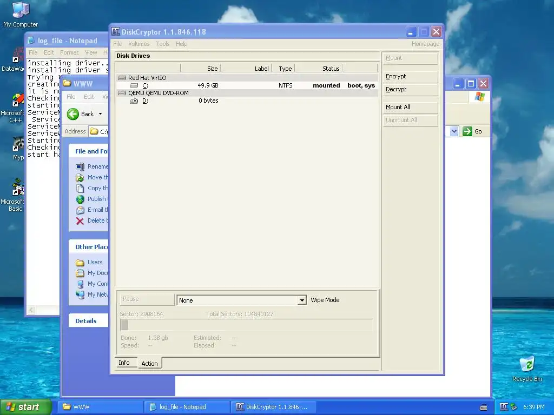Click the Myp raccoon desktop shortcut icon
Screen dimensions: 554x415
tap(18, 144)
